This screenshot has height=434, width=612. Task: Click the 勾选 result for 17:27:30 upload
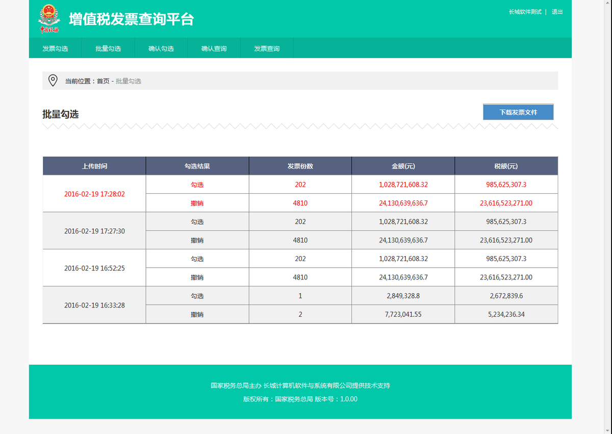tap(197, 221)
